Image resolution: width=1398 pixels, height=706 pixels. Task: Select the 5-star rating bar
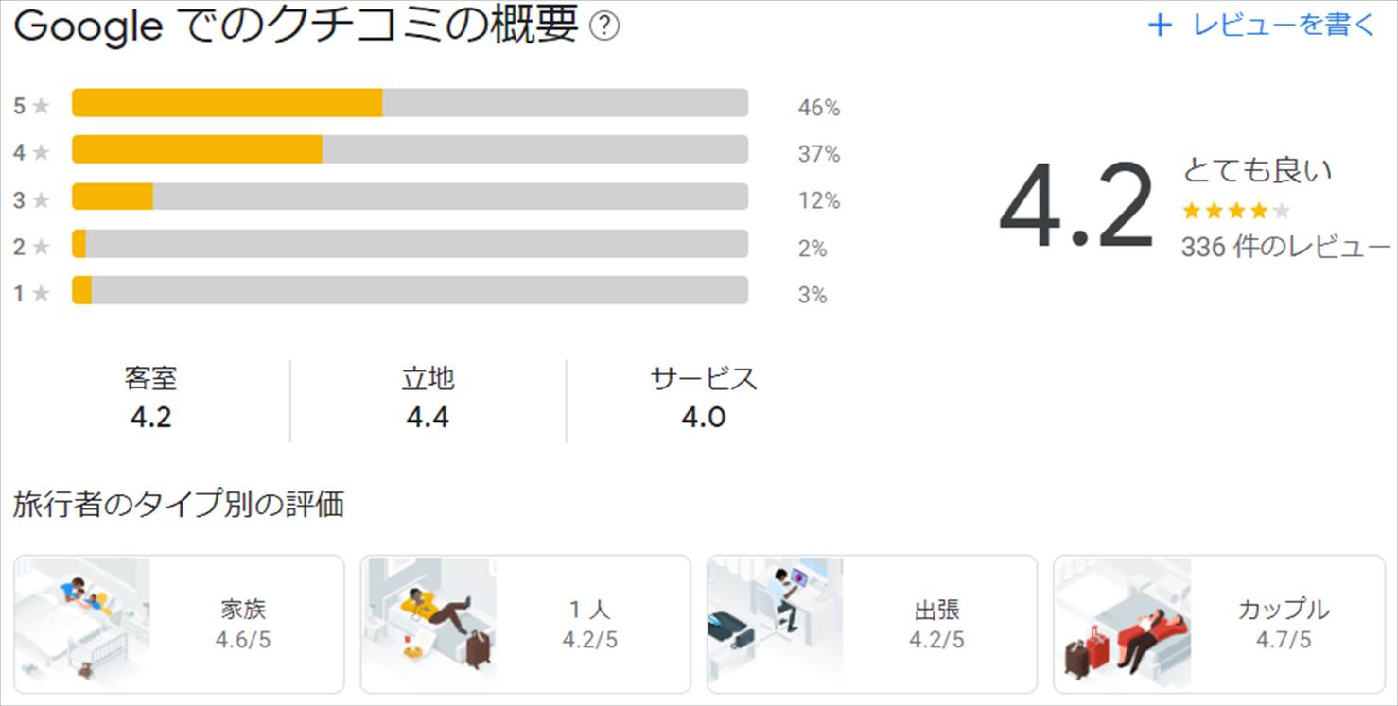click(410, 103)
